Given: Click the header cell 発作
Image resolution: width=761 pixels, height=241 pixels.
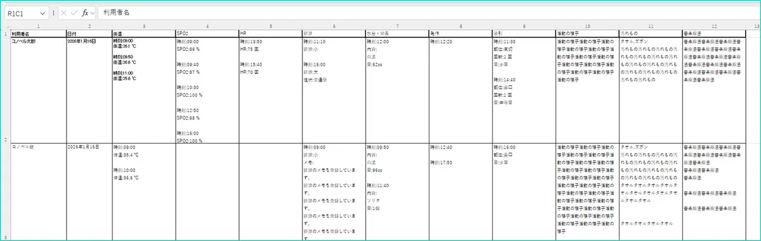Looking at the screenshot, I should coord(460,34).
